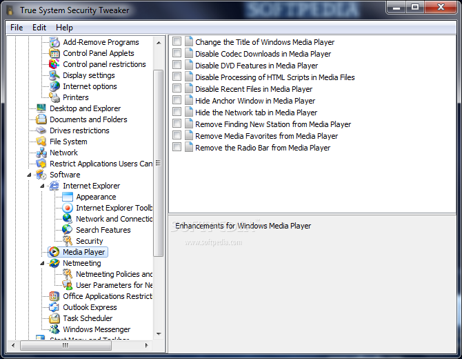This screenshot has width=462, height=359.
Task: Click the Appearance window icon
Action: pyautogui.click(x=68, y=197)
